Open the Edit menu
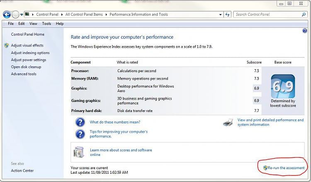 pos(22,24)
